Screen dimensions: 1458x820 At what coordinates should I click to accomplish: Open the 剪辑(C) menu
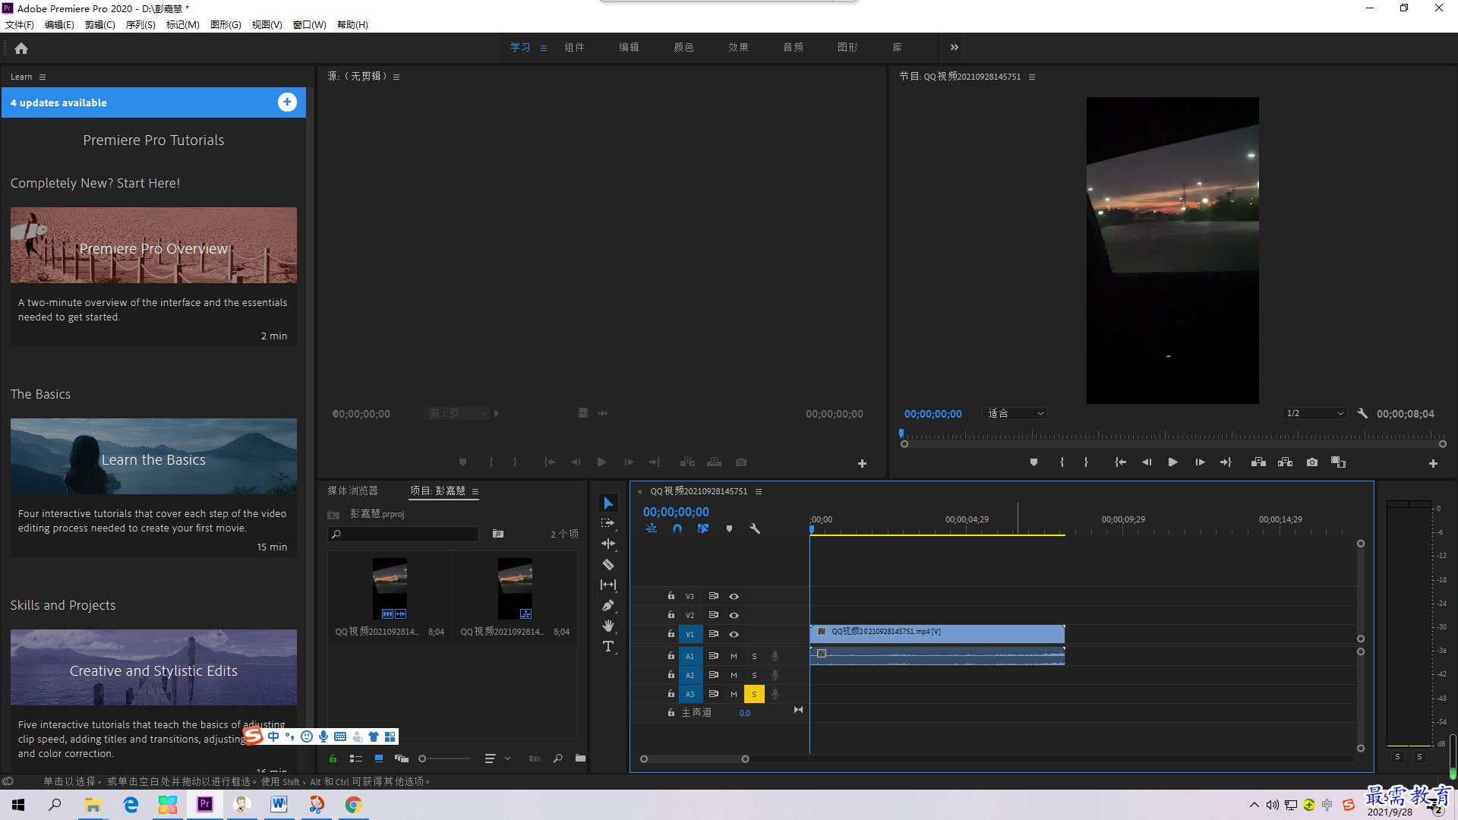99,24
